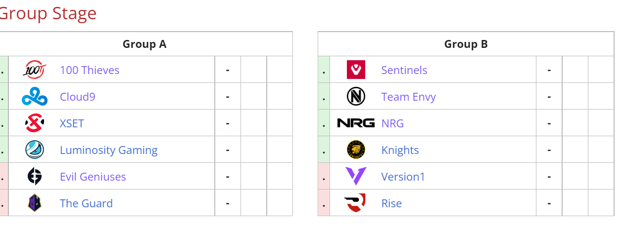
Task: Click the NRG logo image
Action: 356,123
